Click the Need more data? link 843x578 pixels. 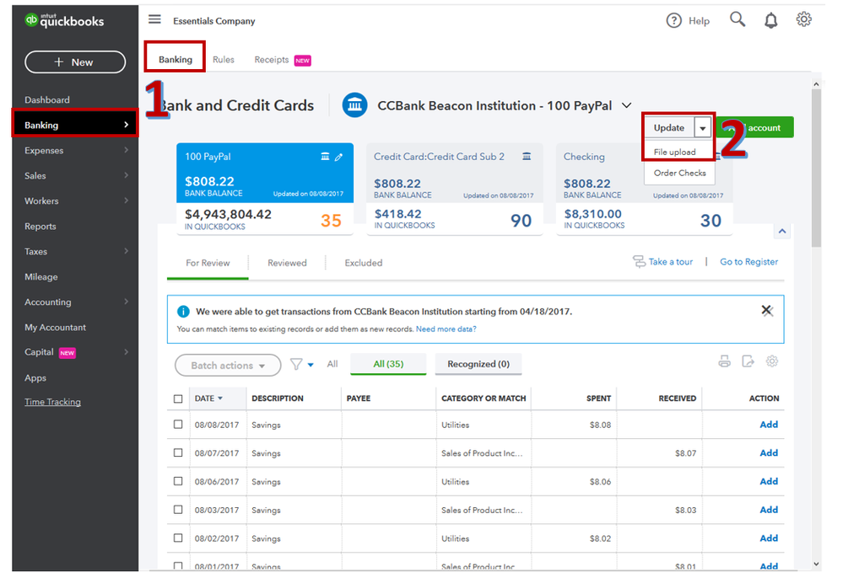(x=446, y=329)
